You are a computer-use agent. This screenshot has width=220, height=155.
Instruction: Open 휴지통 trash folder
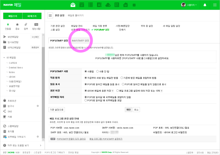tap(11, 131)
